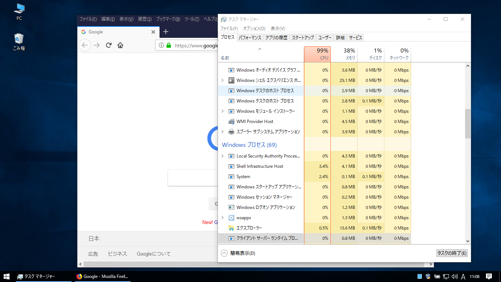Open Task Manager オプション menu
Viewport: 501px width, 282px height.
254,29
